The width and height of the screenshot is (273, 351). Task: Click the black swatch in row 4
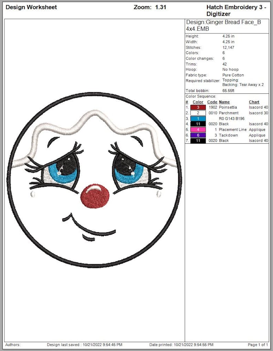point(198,124)
